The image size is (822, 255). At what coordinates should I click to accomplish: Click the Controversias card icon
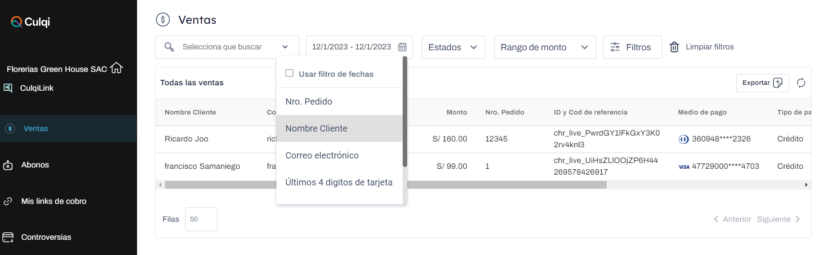8,237
